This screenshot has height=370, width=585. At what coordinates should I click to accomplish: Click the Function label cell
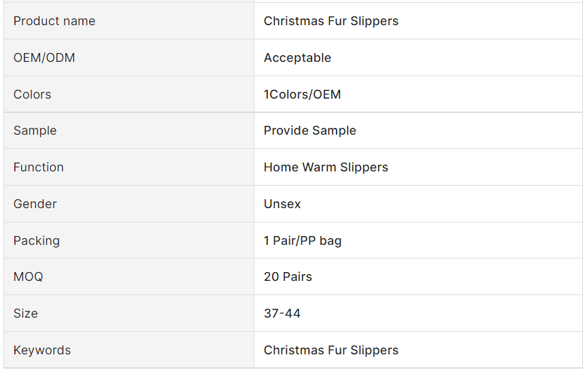point(38,167)
